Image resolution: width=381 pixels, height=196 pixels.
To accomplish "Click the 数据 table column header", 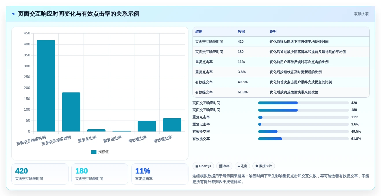I will coord(251,32).
